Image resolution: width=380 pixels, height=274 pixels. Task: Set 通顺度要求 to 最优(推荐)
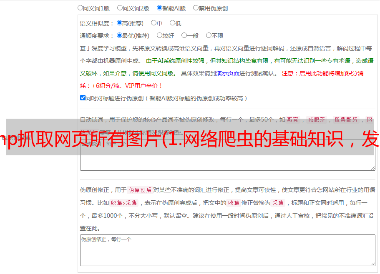tap(119, 35)
